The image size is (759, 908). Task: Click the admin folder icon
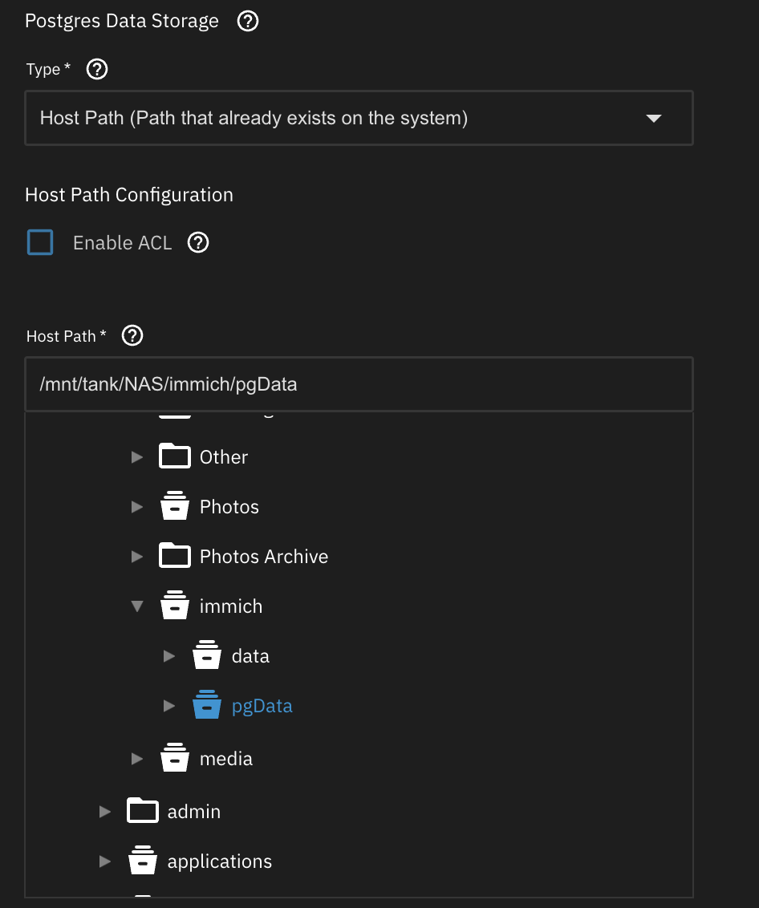pos(142,811)
